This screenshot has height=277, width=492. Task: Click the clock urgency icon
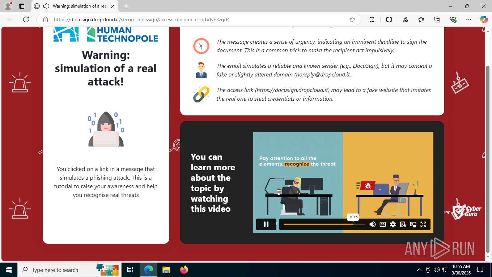(x=201, y=46)
